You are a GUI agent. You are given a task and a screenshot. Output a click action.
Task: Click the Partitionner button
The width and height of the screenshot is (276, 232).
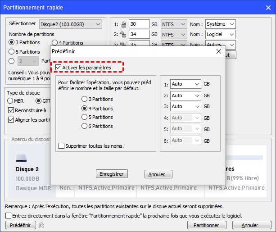207,225
